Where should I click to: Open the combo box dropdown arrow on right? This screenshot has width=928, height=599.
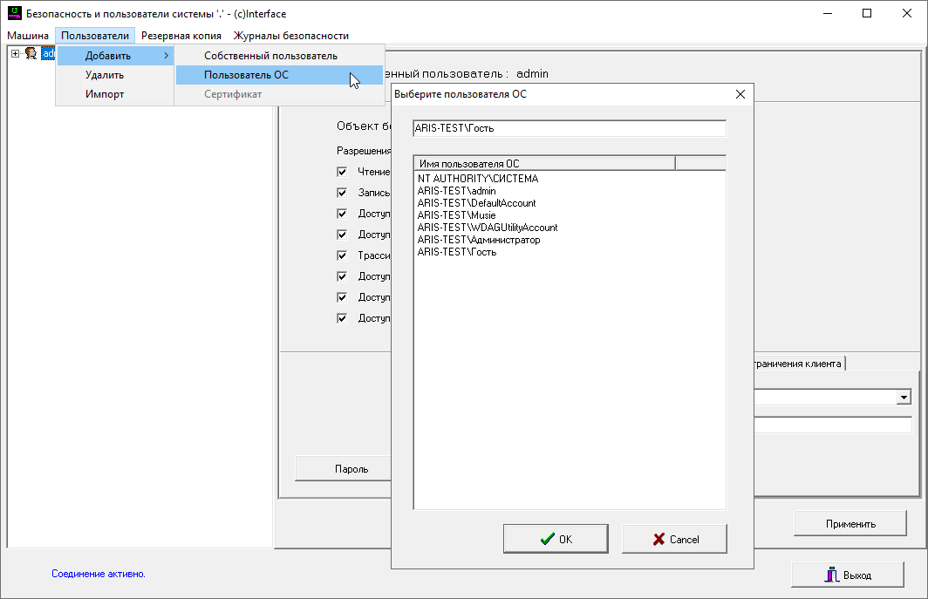pos(904,398)
